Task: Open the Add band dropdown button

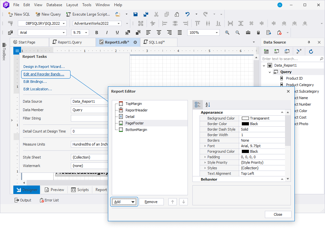Action: pyautogui.click(x=124, y=202)
